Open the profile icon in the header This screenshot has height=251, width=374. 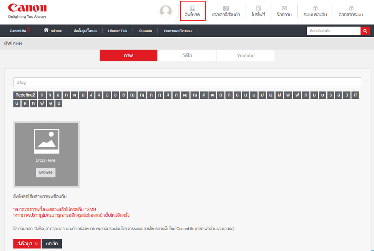tap(259, 8)
